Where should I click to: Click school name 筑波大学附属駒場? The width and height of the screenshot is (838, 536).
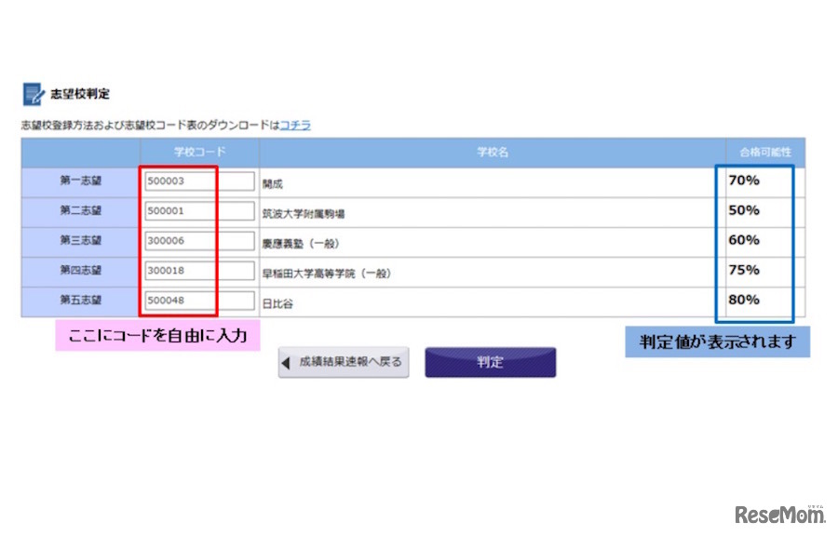point(304,214)
